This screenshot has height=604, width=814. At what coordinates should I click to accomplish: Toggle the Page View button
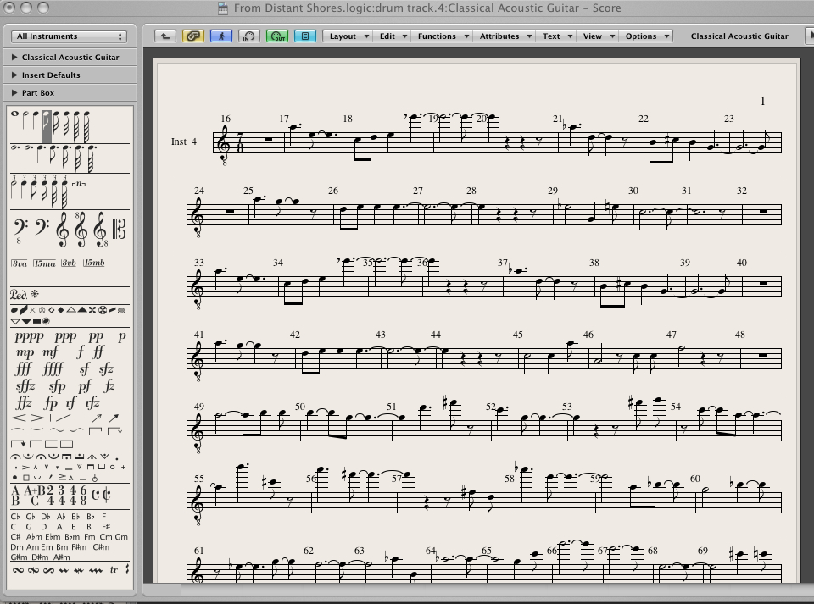305,36
